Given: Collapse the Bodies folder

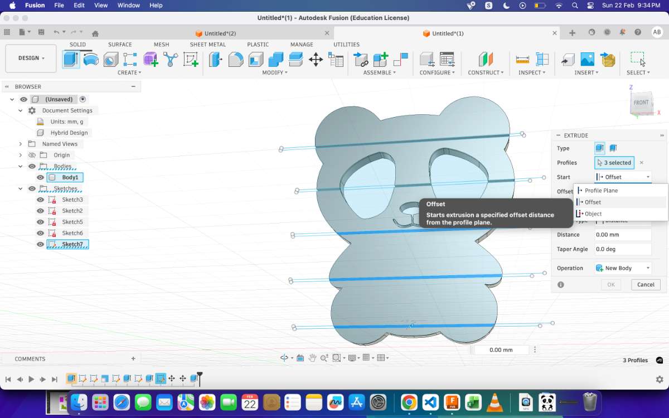Looking at the screenshot, I should coord(21,166).
